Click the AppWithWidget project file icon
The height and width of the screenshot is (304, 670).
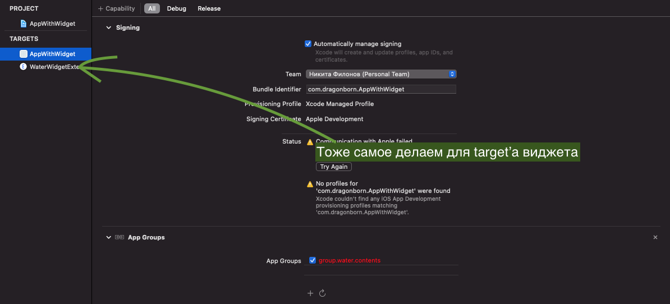coord(24,24)
